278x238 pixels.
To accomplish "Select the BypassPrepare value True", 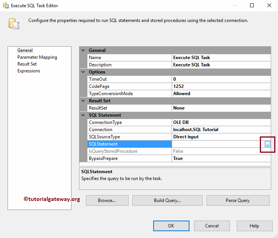I will pyautogui.click(x=221, y=158).
